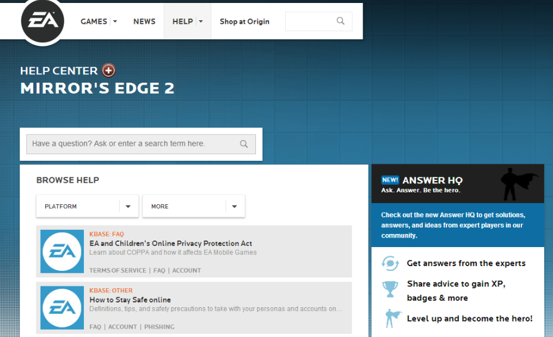
Task: Click the red plus icon beside Help Center
Action: click(108, 71)
